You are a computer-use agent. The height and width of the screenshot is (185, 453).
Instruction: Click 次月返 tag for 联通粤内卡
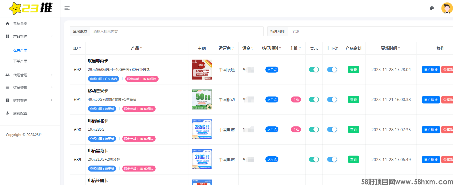pyautogui.click(x=272, y=70)
